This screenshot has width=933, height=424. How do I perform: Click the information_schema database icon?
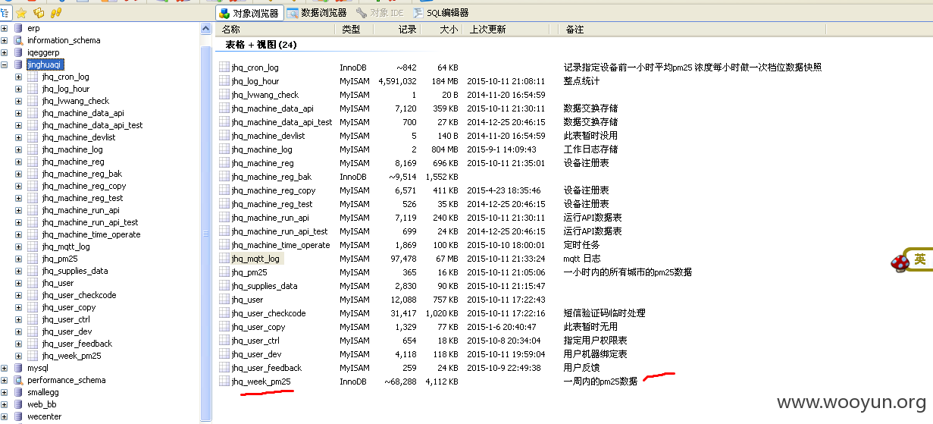pos(19,40)
